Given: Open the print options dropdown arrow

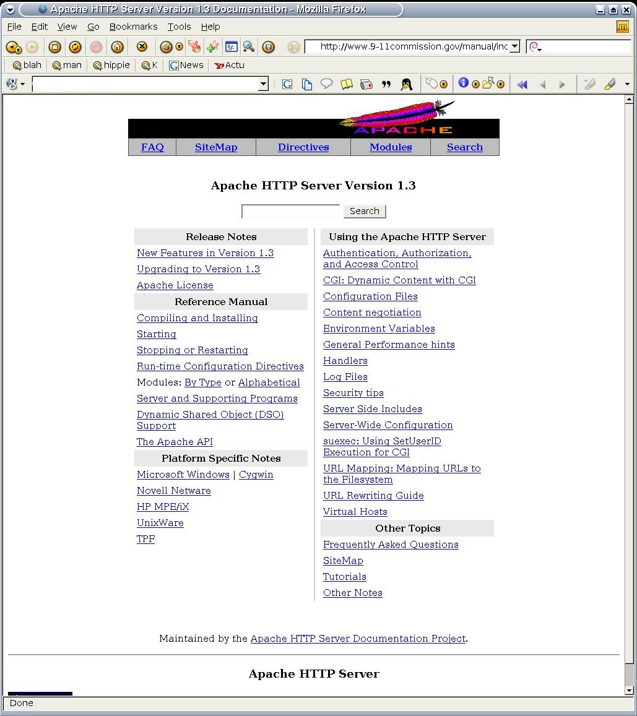Looking at the screenshot, I should click(179, 46).
